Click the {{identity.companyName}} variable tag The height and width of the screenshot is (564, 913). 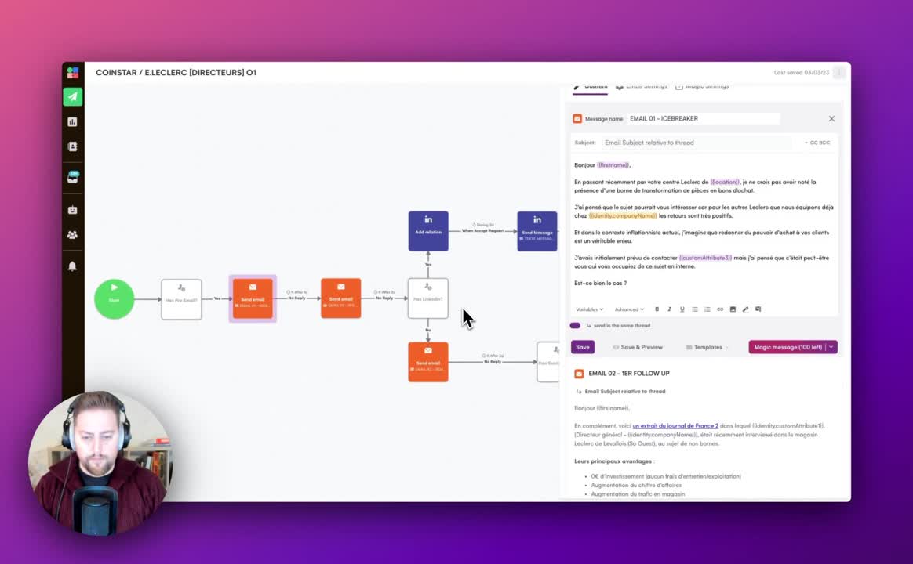[x=623, y=215]
